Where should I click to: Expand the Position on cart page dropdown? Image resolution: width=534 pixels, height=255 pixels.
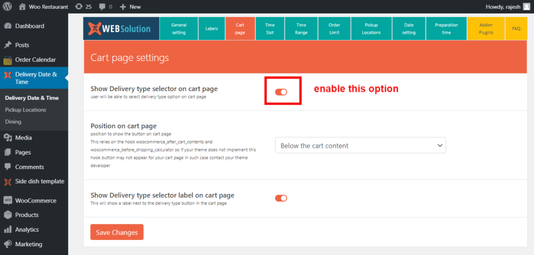tap(360, 145)
